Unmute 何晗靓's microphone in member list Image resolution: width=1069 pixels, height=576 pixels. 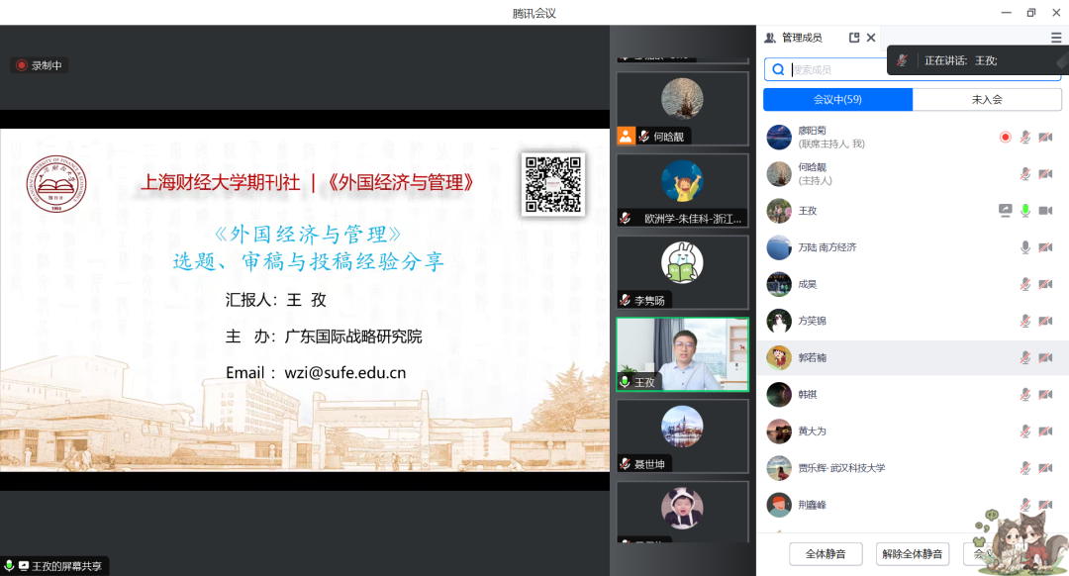pos(1025,174)
